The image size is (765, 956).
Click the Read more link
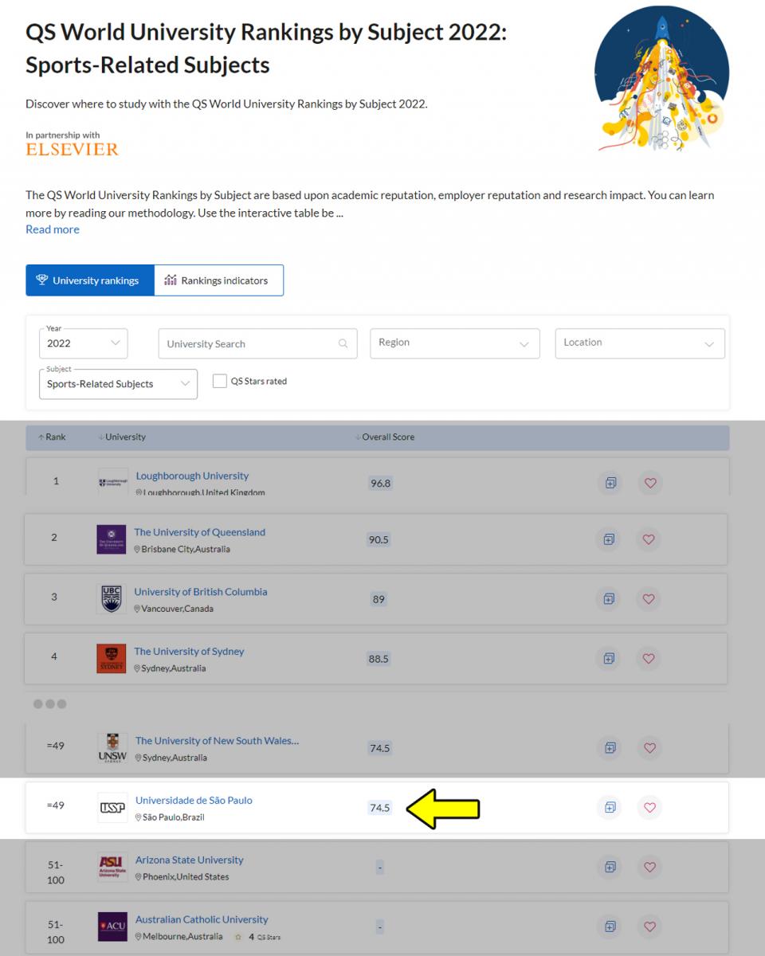coord(53,229)
